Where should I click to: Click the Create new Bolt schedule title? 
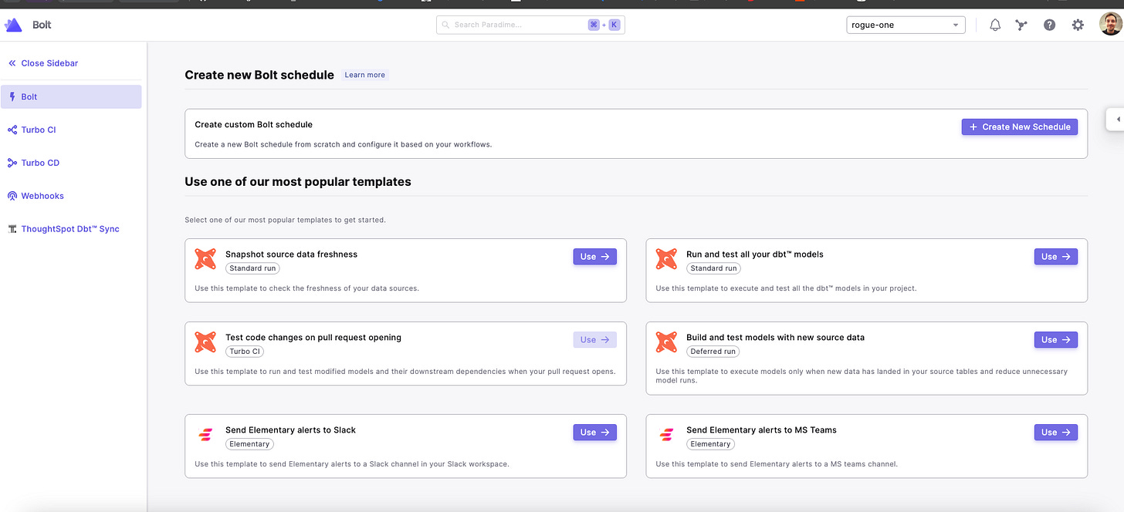click(x=259, y=75)
